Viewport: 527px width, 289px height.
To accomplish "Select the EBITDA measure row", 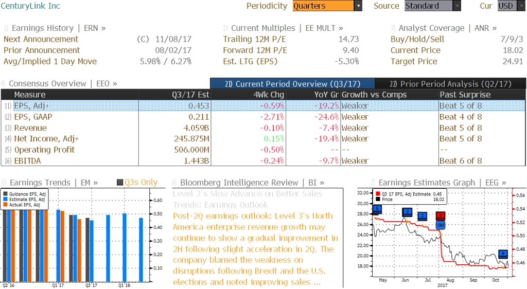I will [x=263, y=161].
